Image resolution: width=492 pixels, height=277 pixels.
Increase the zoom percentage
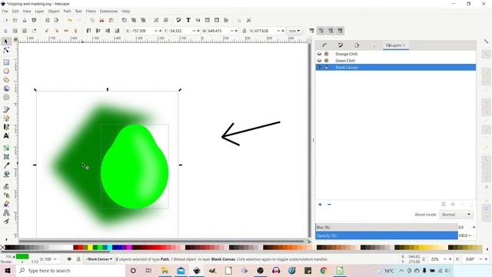coord(450,259)
